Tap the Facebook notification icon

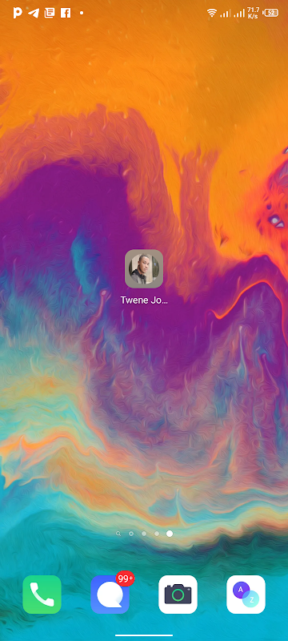pyautogui.click(x=66, y=13)
